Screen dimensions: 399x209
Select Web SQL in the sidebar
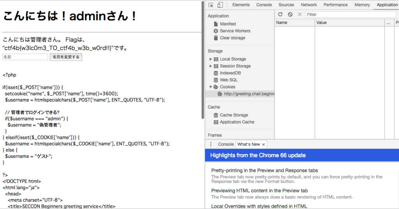[228, 80]
